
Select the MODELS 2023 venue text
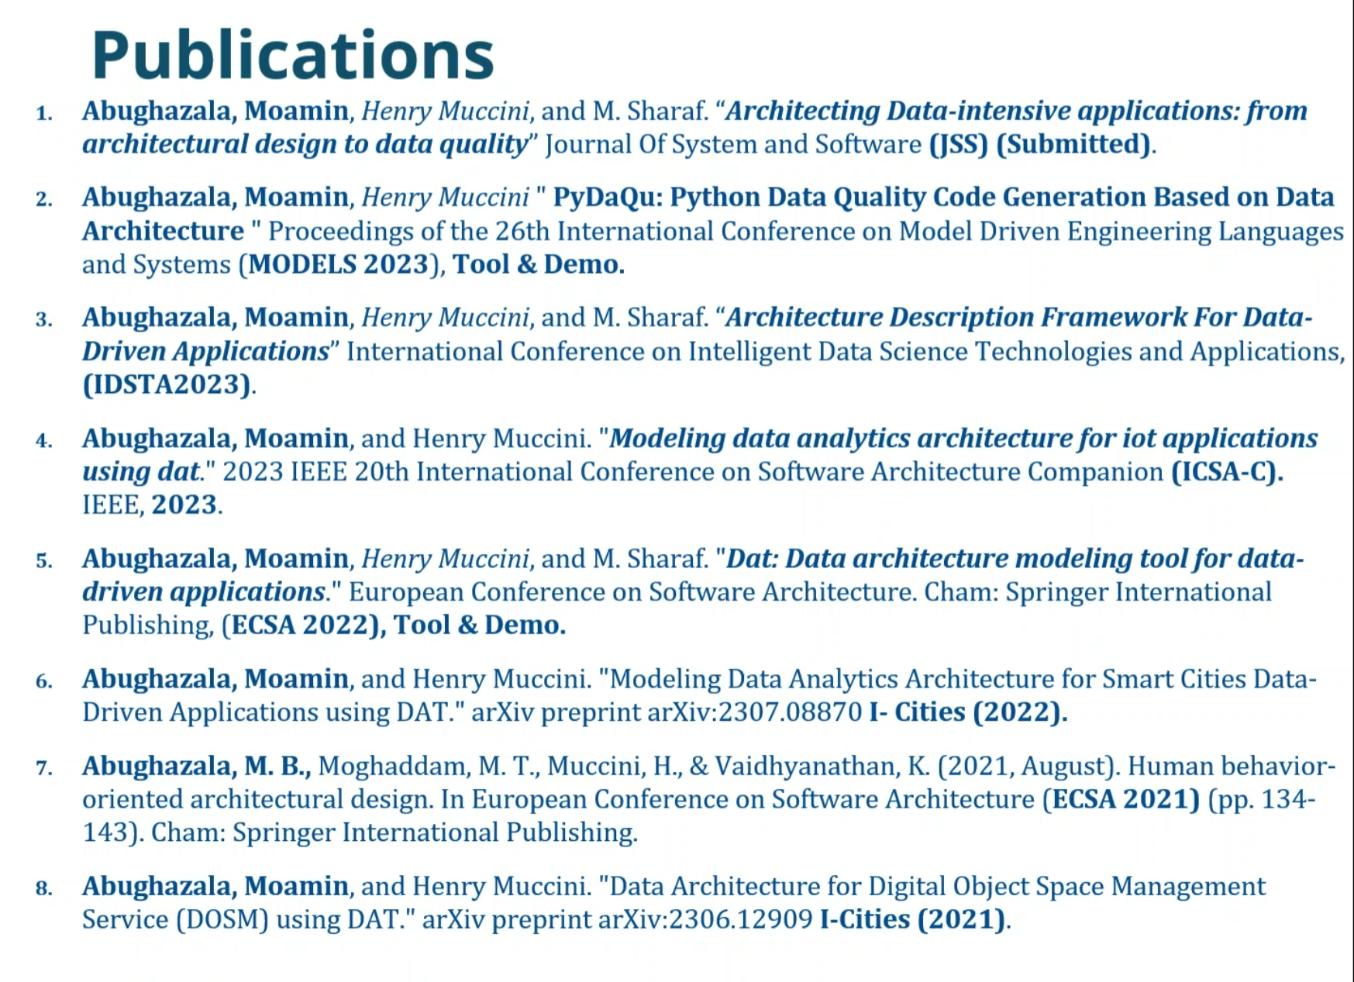[x=338, y=265]
